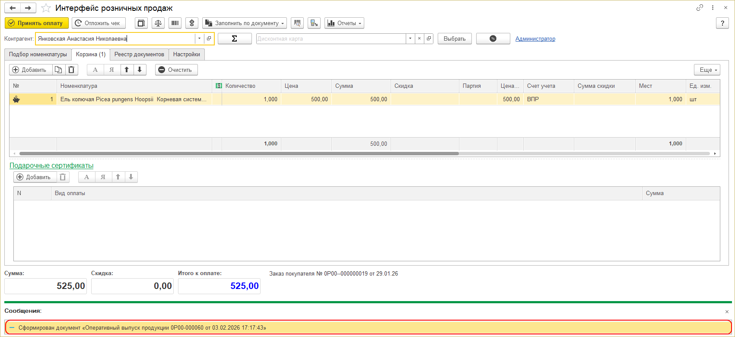This screenshot has height=337, width=735.
Task: Click Добавить above the payment types table
Action: [35, 177]
